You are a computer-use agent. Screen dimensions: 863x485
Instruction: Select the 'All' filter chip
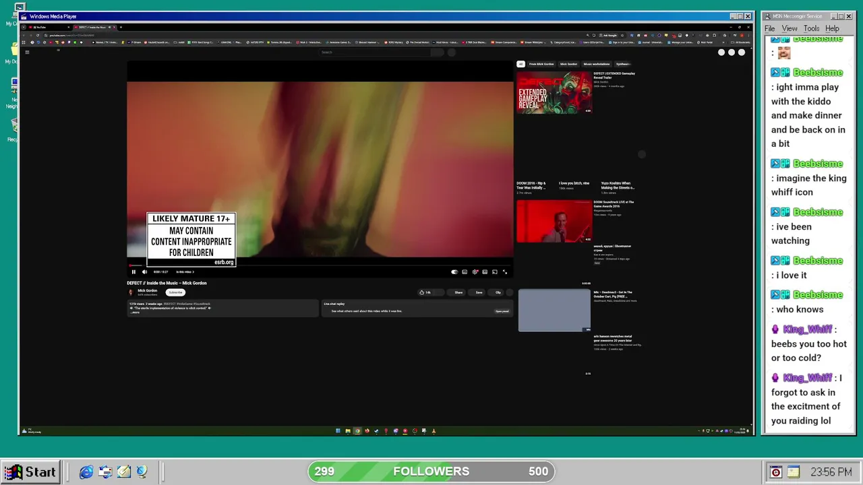[520, 64]
